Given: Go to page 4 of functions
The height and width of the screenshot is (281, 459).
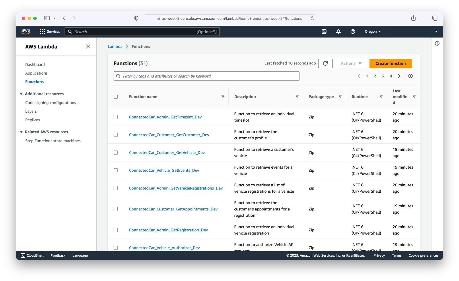Looking at the screenshot, I should click(391, 76).
